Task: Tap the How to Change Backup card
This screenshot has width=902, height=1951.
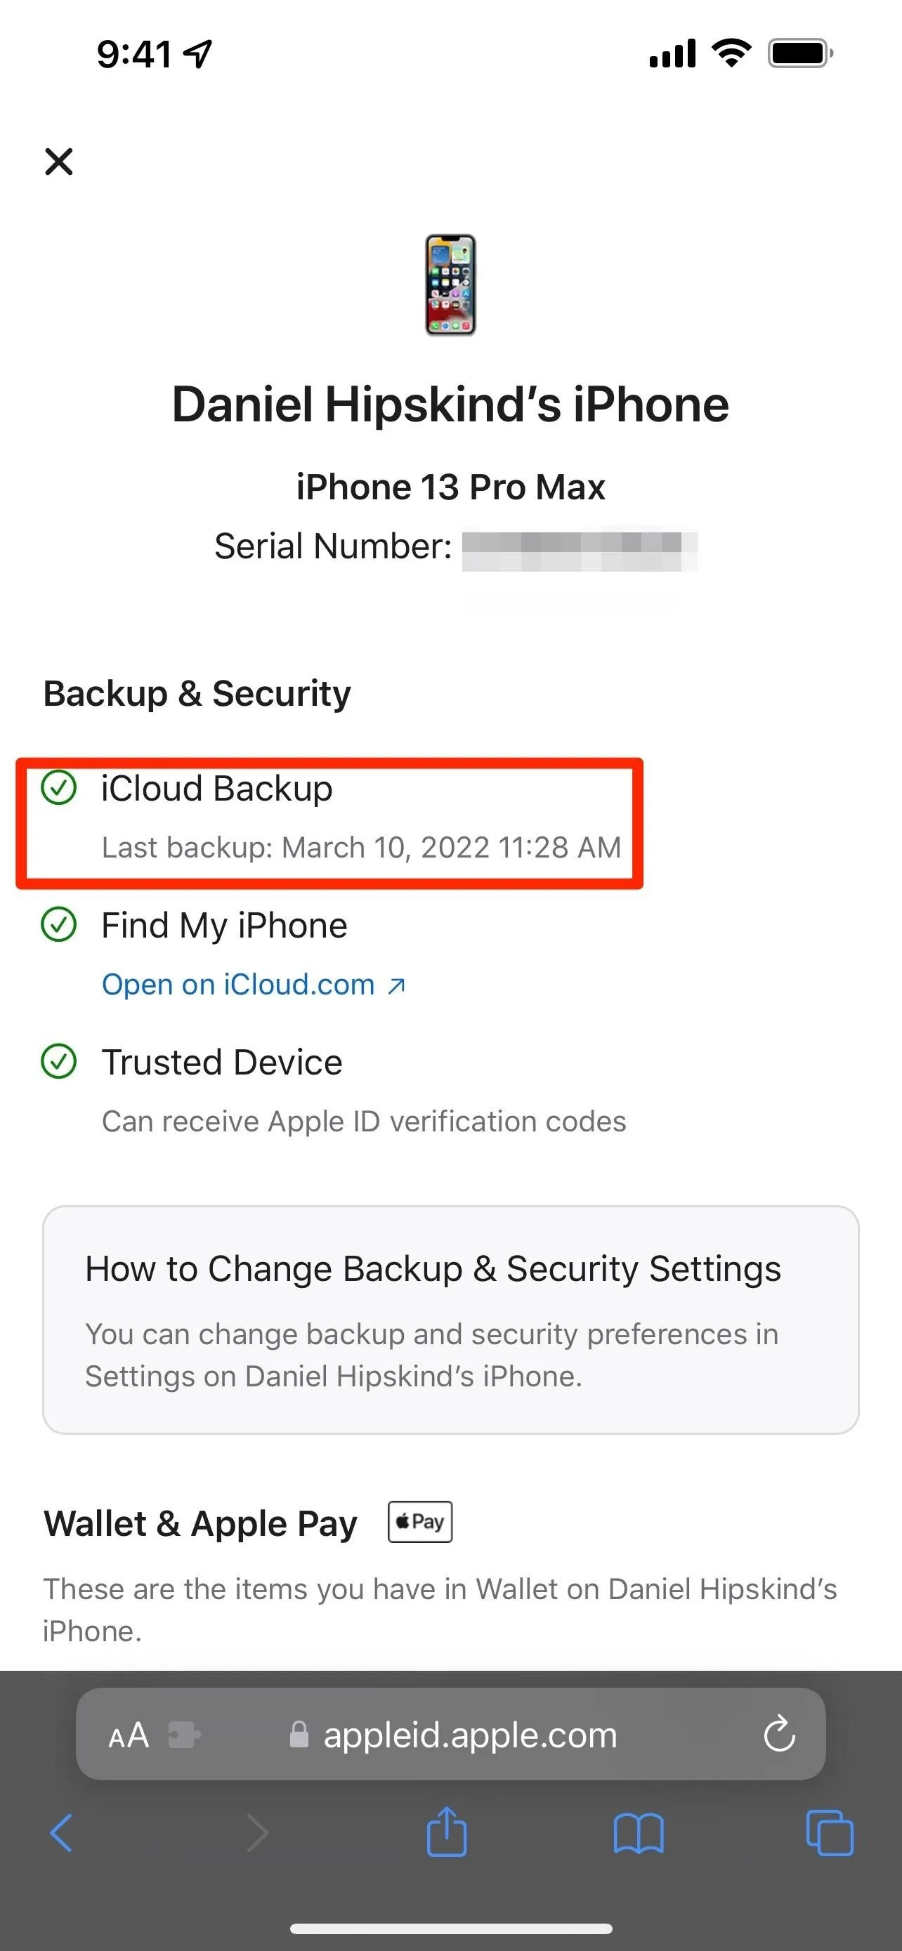Action: (x=450, y=1320)
